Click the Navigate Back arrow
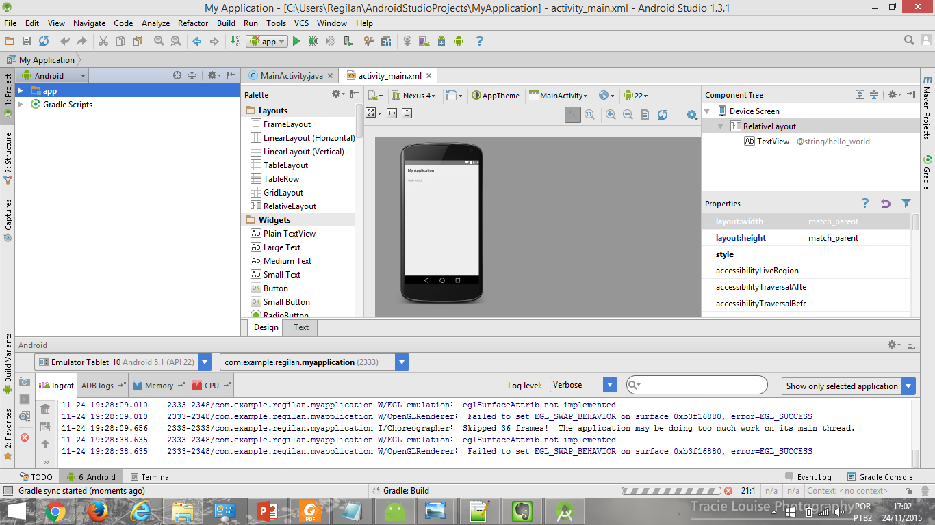 coord(197,41)
